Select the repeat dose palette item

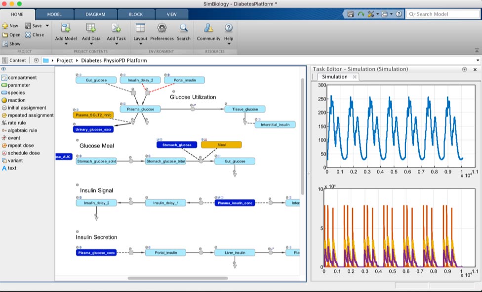click(x=4, y=146)
